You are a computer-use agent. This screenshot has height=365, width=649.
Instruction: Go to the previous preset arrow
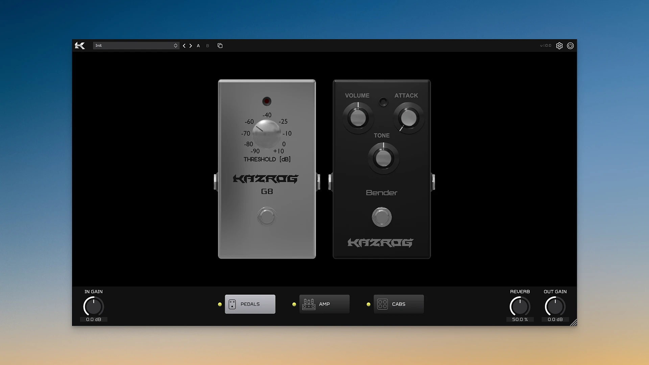(184, 46)
